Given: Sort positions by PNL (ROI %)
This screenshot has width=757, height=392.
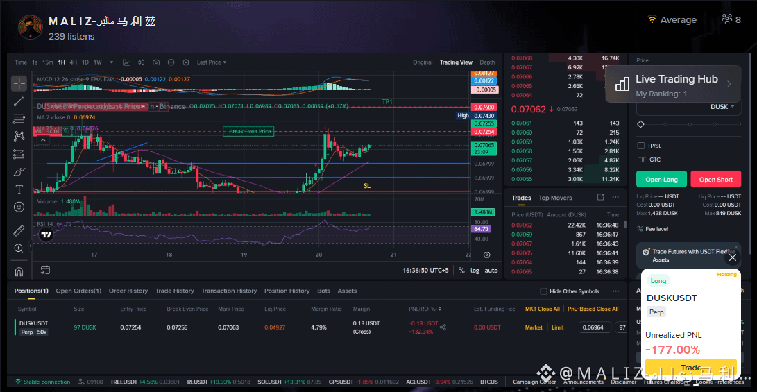Looking at the screenshot, I should click(x=425, y=309).
